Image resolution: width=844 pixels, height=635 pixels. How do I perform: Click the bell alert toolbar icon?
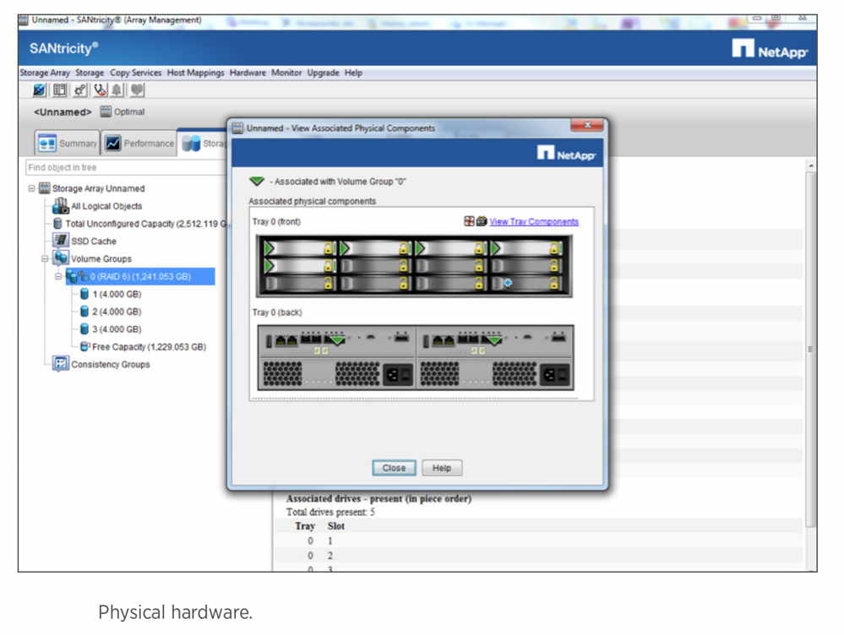pos(117,90)
